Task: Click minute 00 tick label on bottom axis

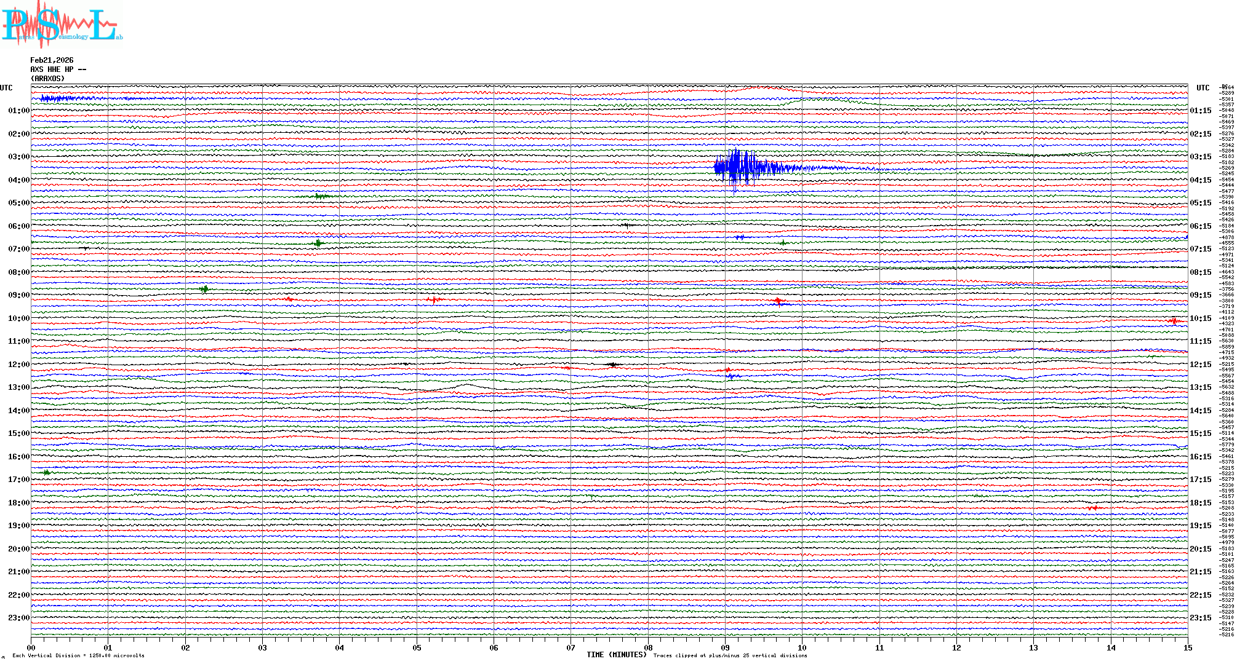Action: tap(31, 648)
